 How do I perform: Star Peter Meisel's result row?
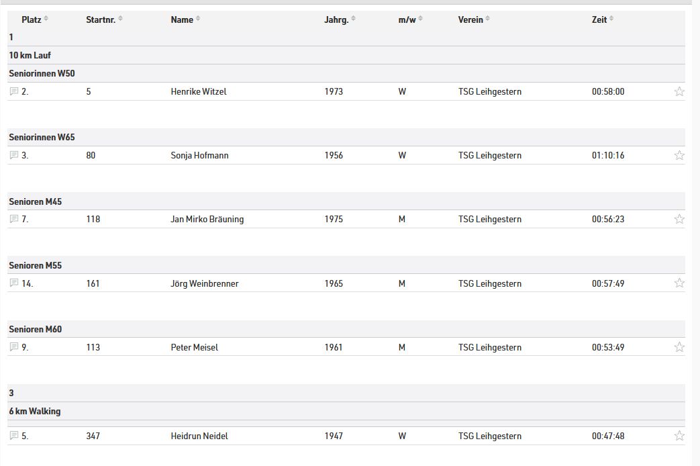point(679,347)
